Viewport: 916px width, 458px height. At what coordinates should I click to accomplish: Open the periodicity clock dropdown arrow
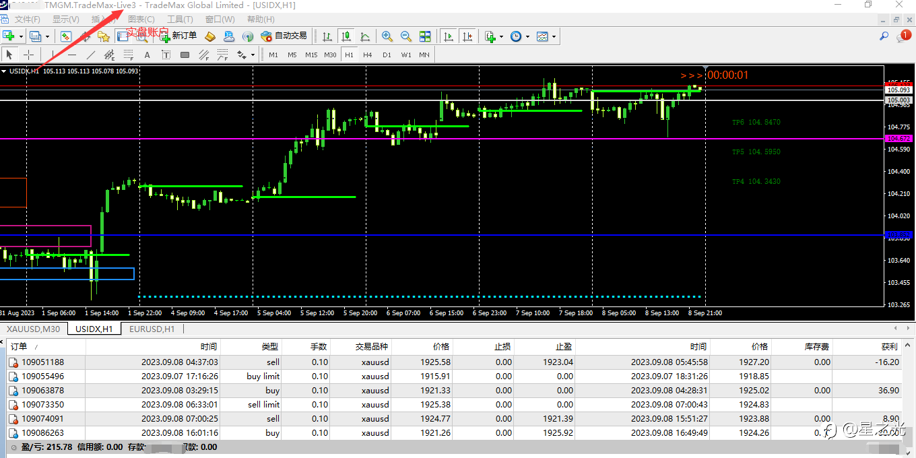527,36
